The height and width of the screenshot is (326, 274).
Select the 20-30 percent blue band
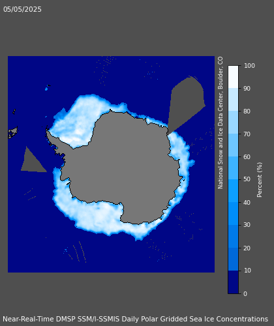[x=233, y=236]
